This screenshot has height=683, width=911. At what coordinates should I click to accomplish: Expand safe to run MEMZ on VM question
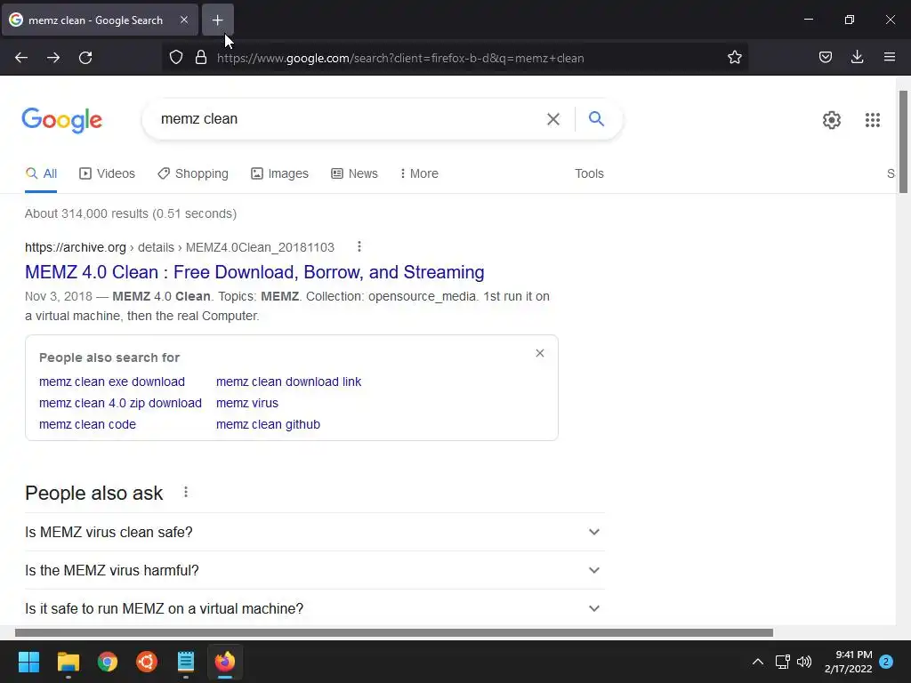[x=314, y=608]
